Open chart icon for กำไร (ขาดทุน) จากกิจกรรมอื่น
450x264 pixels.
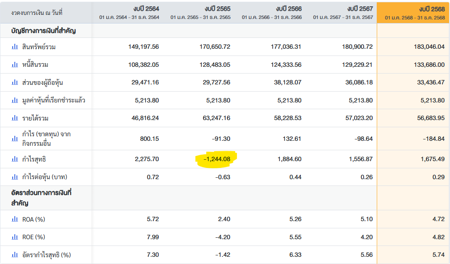pyautogui.click(x=15, y=139)
